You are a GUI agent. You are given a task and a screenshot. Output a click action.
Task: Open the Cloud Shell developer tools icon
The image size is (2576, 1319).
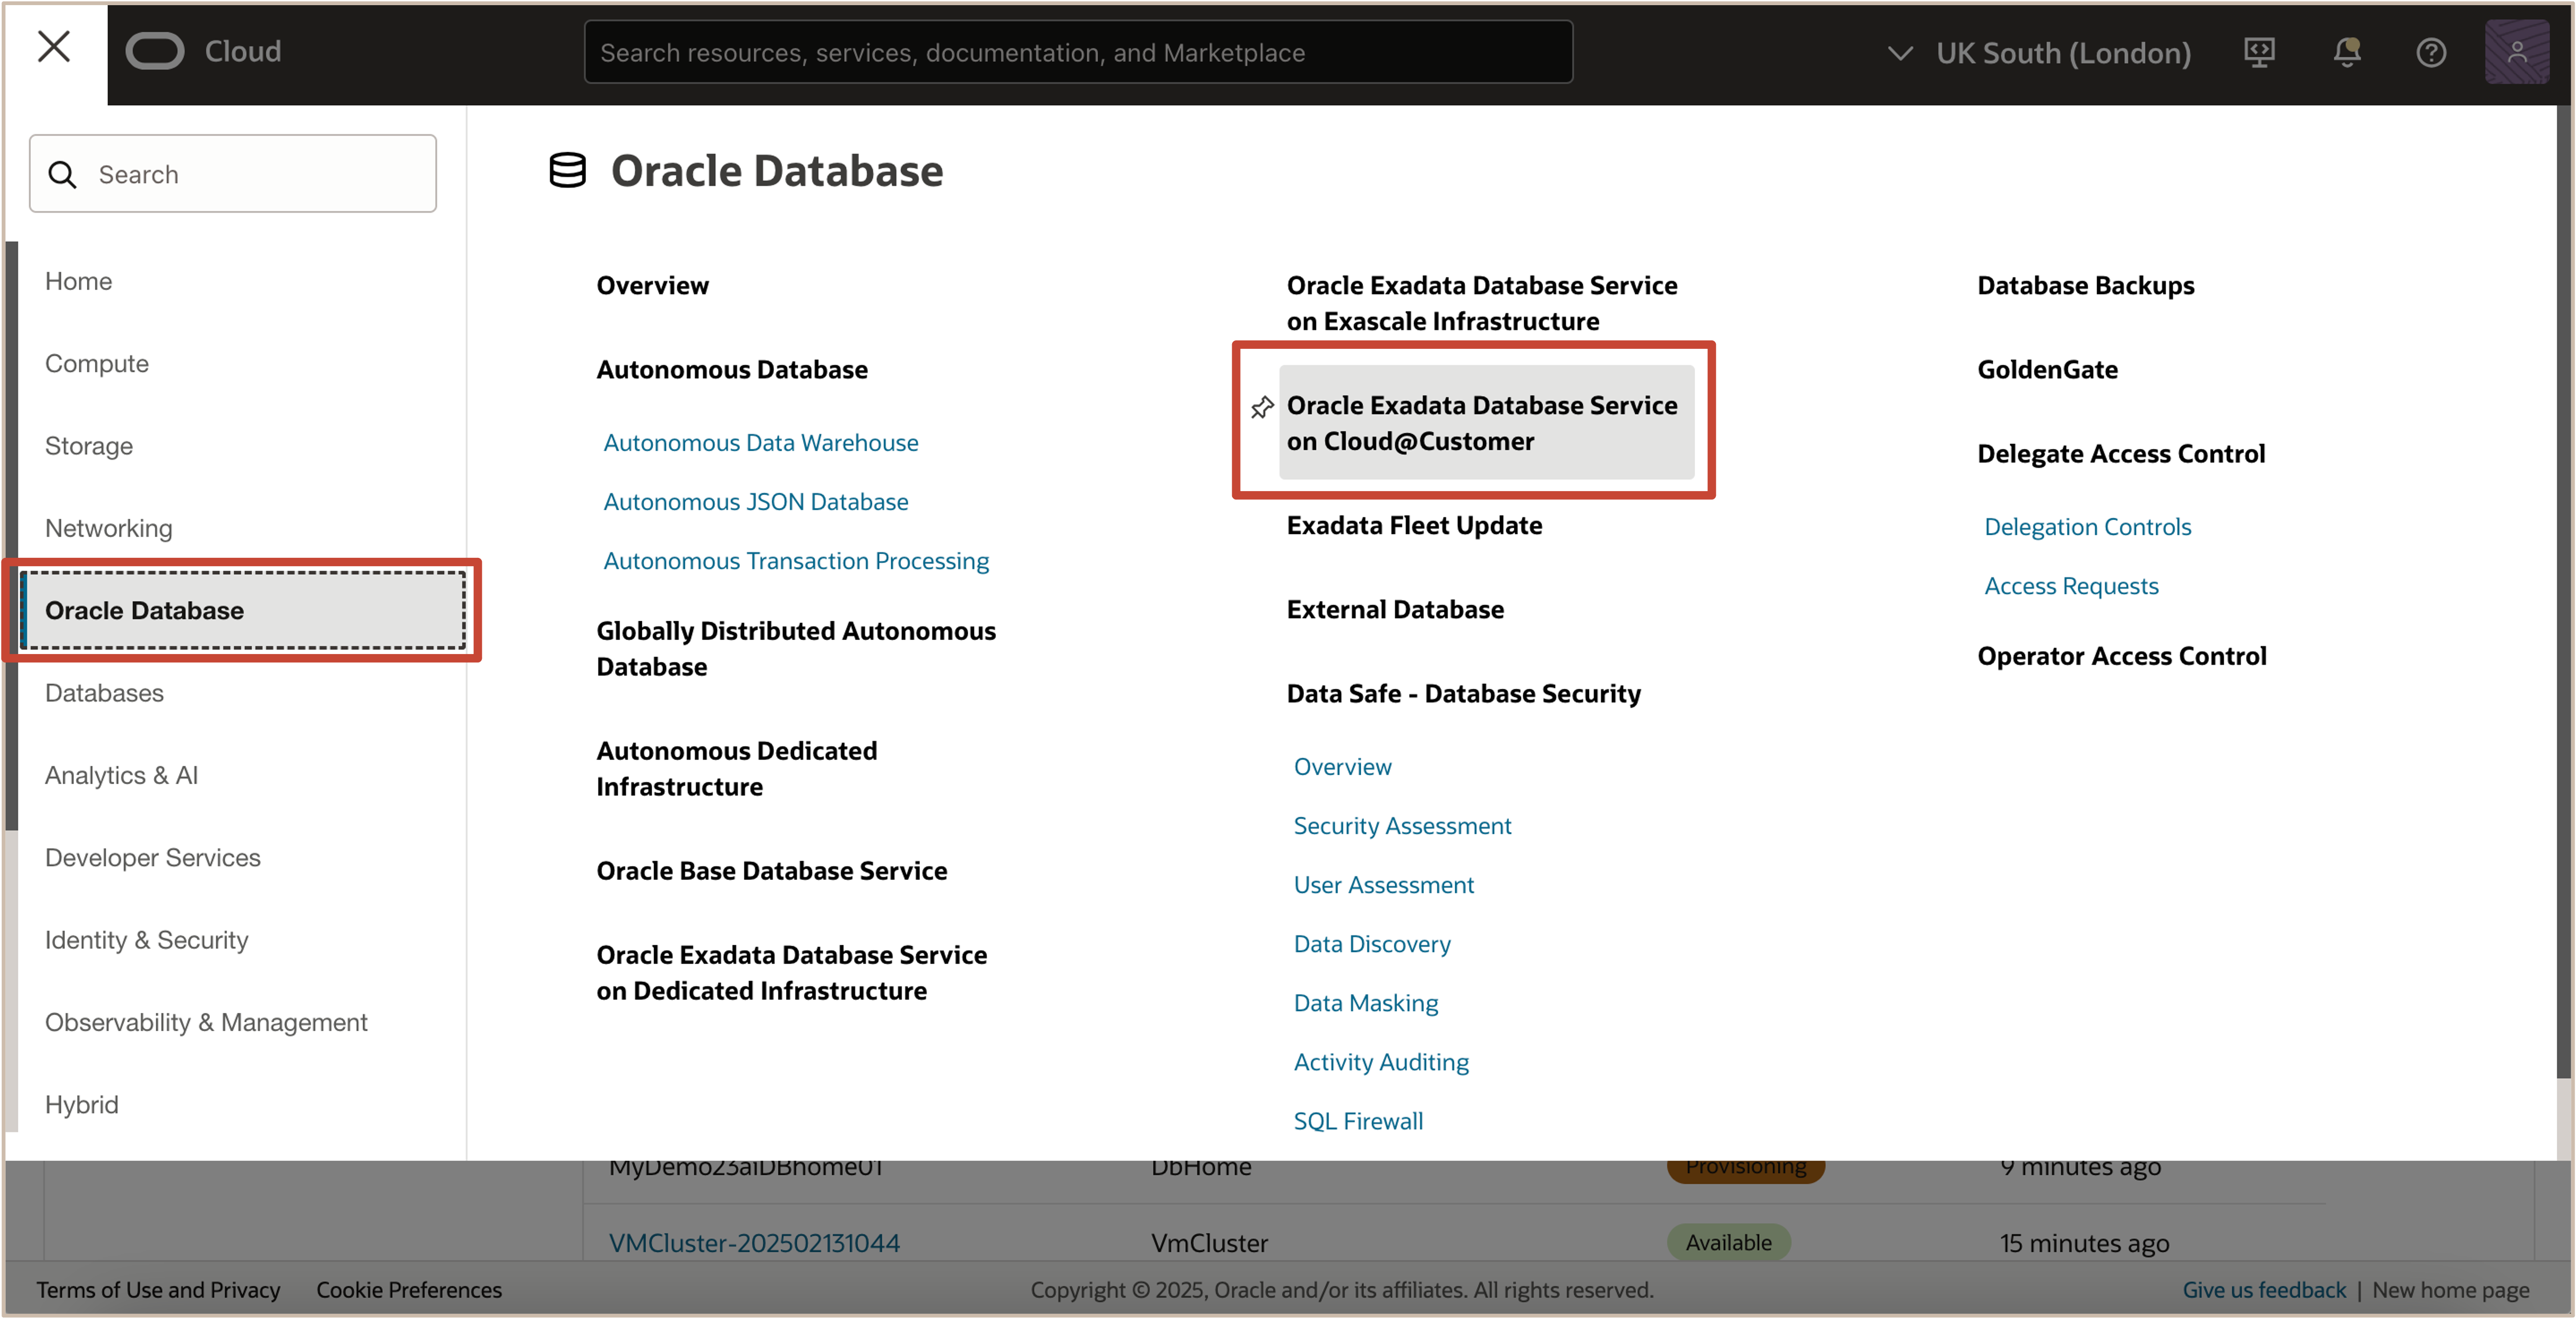point(2259,52)
